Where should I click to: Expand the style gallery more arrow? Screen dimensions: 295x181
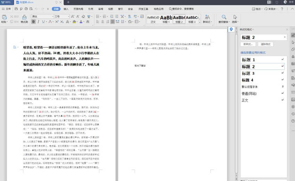[x=200, y=22]
